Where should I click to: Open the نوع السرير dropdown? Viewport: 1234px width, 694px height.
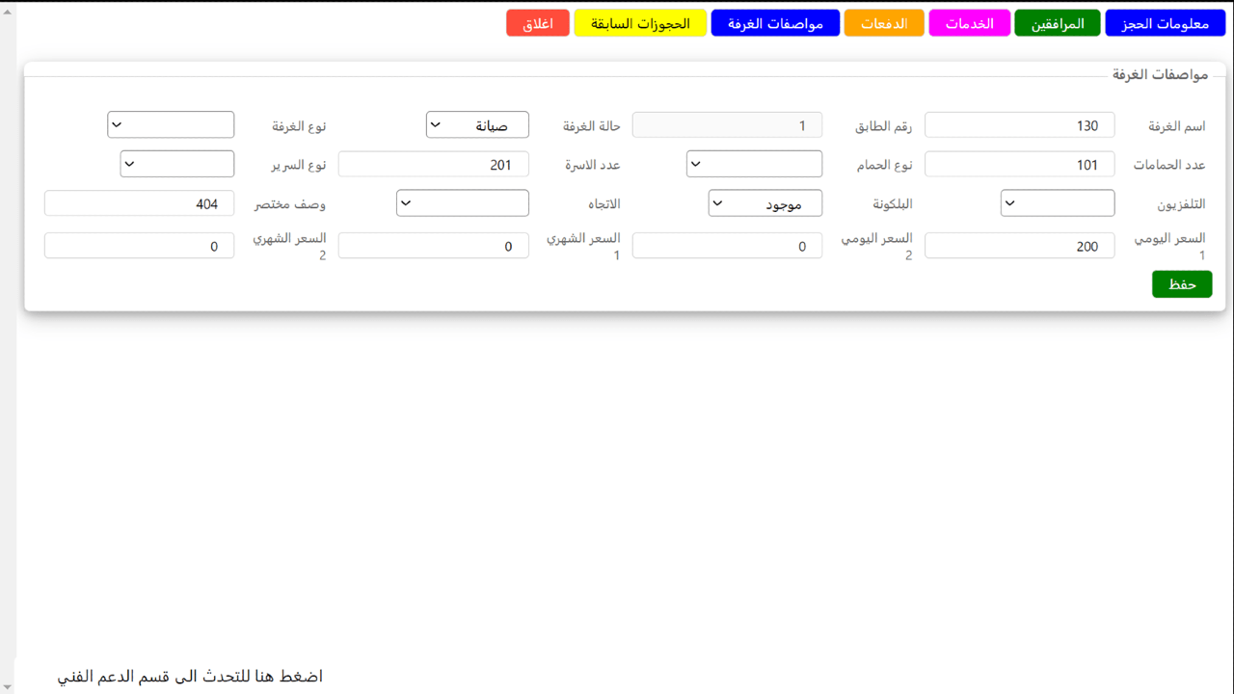pos(176,165)
